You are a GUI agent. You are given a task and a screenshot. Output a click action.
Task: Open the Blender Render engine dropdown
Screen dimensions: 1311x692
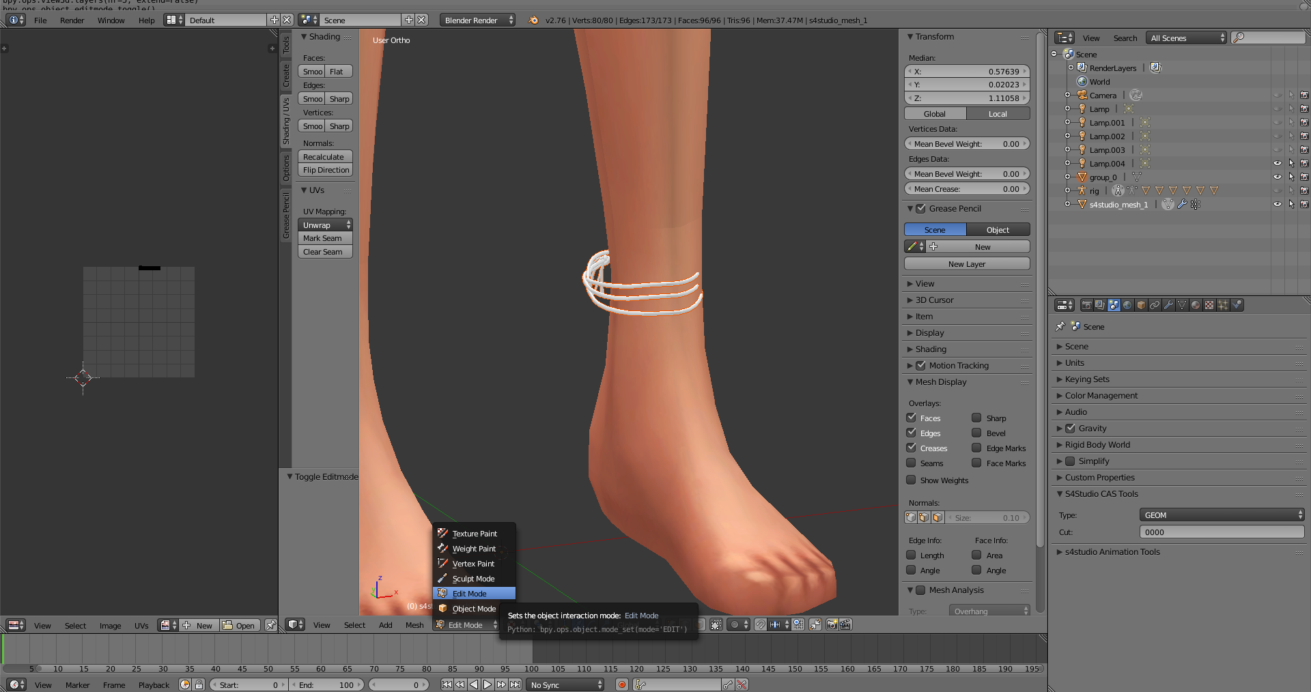478,20
